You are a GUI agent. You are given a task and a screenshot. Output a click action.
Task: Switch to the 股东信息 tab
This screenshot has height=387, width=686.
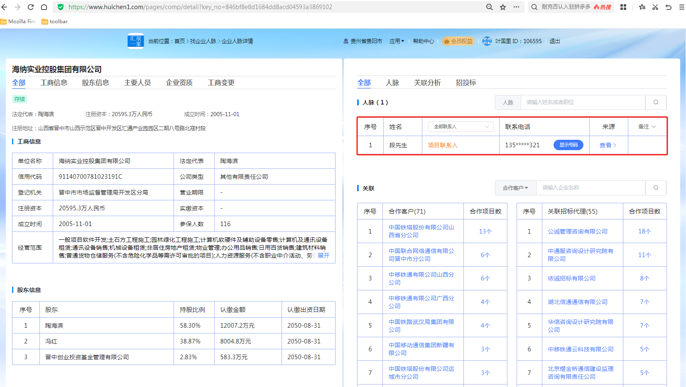click(96, 83)
